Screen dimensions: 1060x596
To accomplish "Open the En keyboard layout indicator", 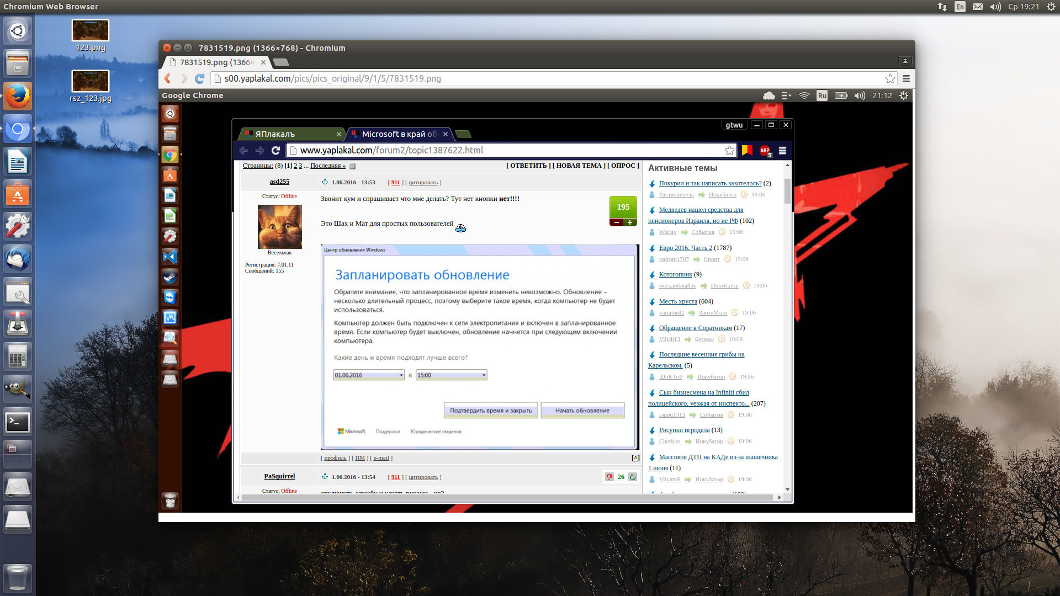I will pos(960,7).
